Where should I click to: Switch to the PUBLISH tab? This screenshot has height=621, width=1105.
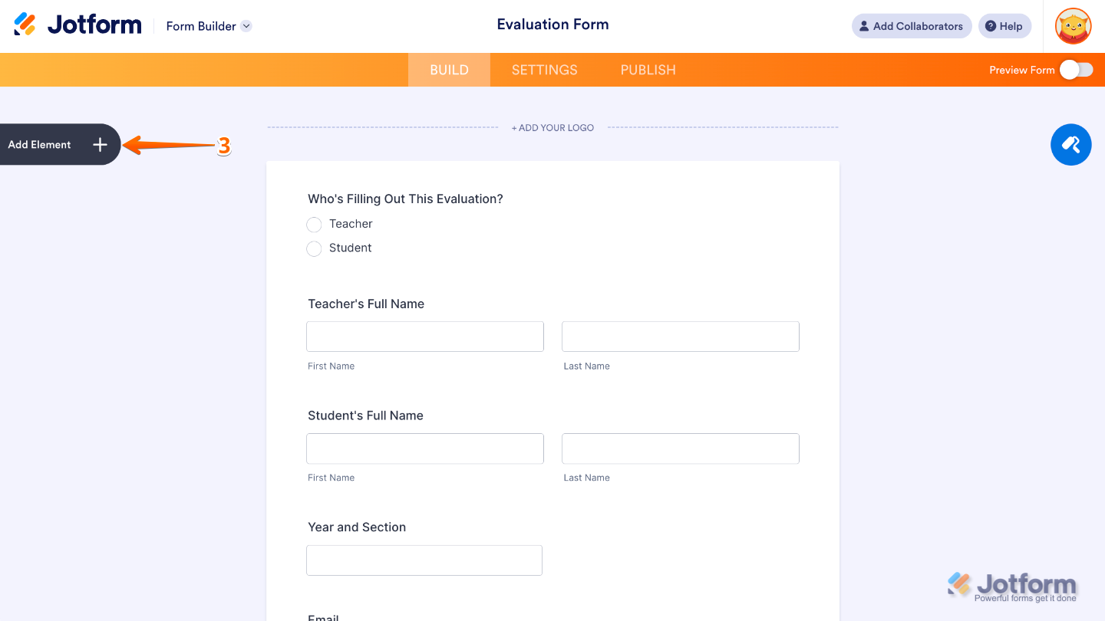click(x=648, y=69)
